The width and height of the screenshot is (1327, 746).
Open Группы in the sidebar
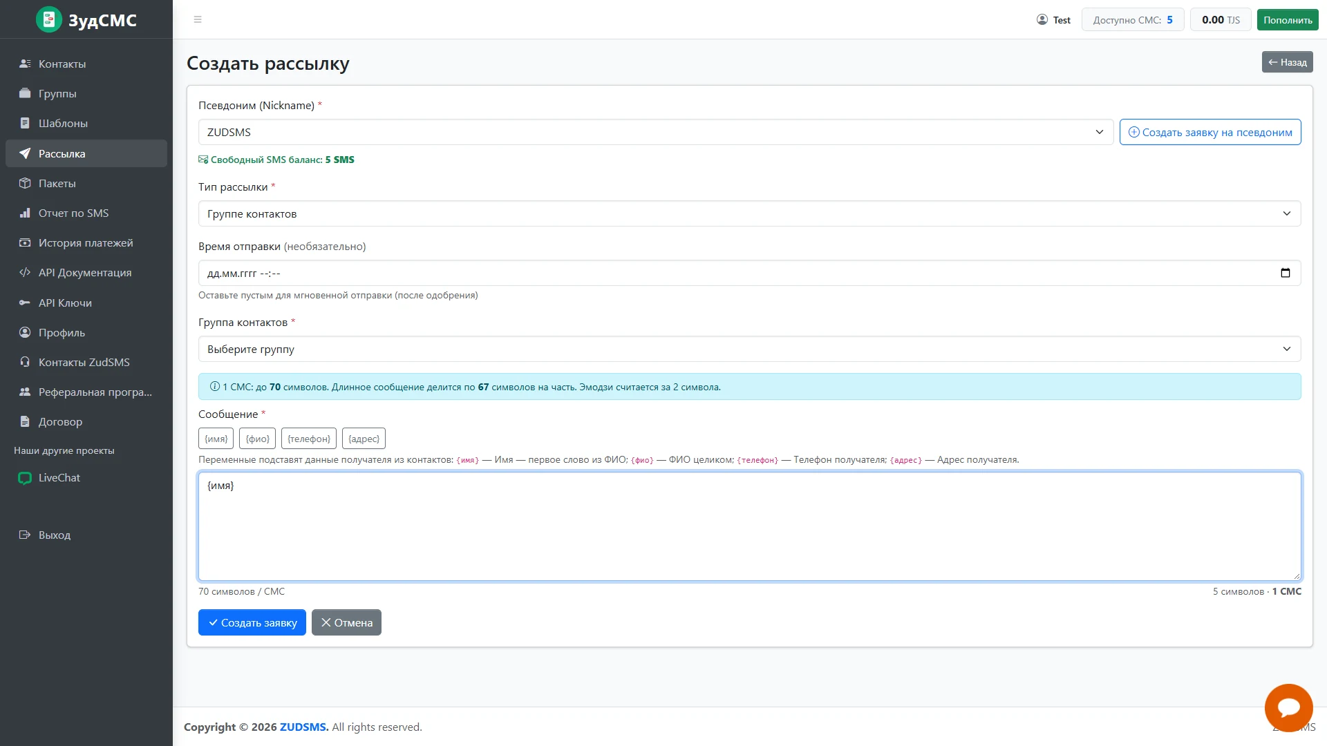point(86,93)
